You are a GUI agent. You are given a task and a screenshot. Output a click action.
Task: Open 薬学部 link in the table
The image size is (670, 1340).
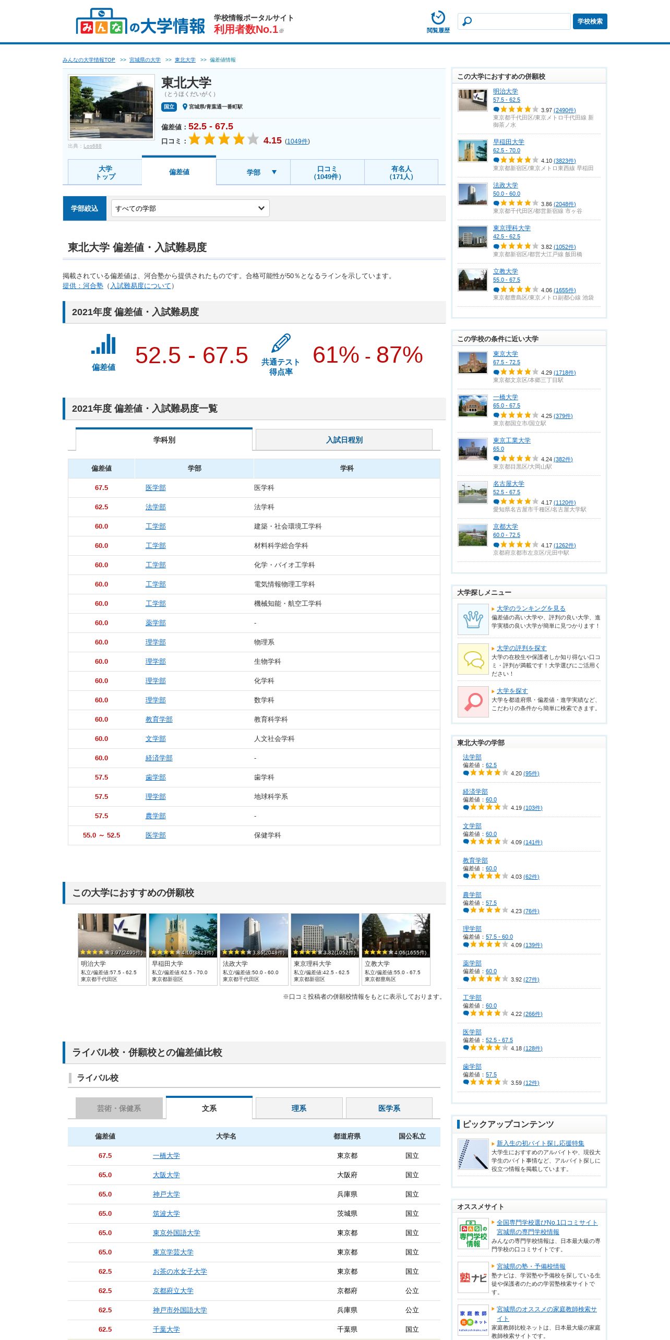tap(155, 623)
